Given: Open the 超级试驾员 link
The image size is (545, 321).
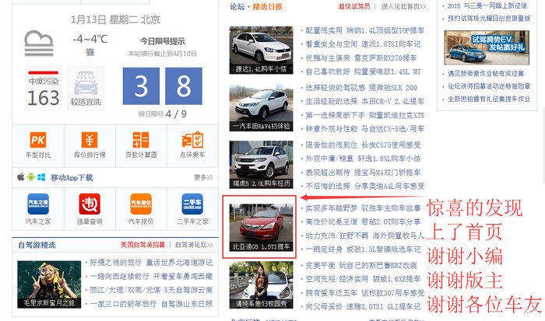Looking at the screenshot, I should (x=354, y=7).
